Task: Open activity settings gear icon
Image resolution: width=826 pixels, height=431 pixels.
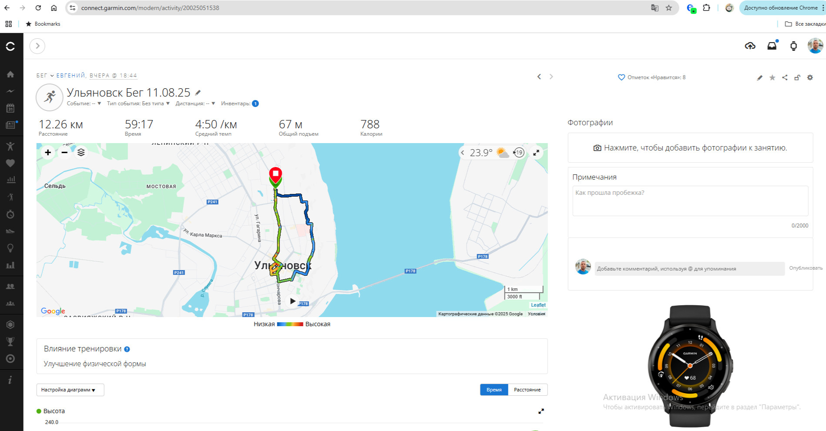Action: [x=810, y=77]
